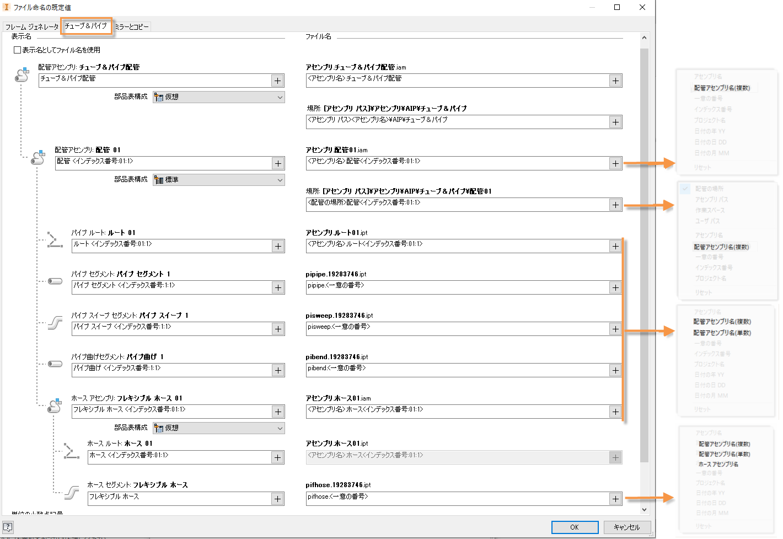The height and width of the screenshot is (539, 783).
Task: Open 部品表構成 dropdown under チューブ＆パイプ配管
Action: tap(218, 97)
